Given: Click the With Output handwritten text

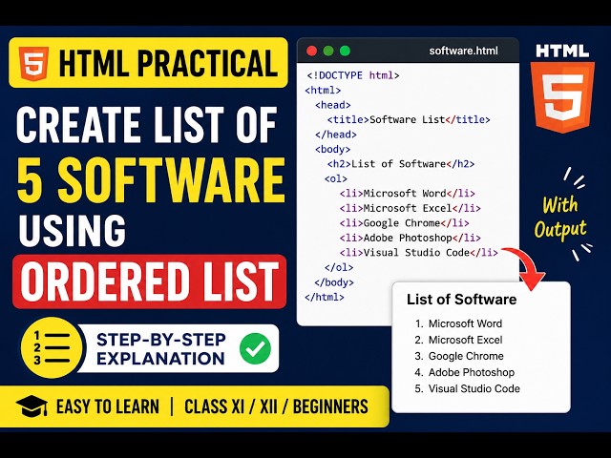Looking at the screenshot, I should [x=560, y=217].
